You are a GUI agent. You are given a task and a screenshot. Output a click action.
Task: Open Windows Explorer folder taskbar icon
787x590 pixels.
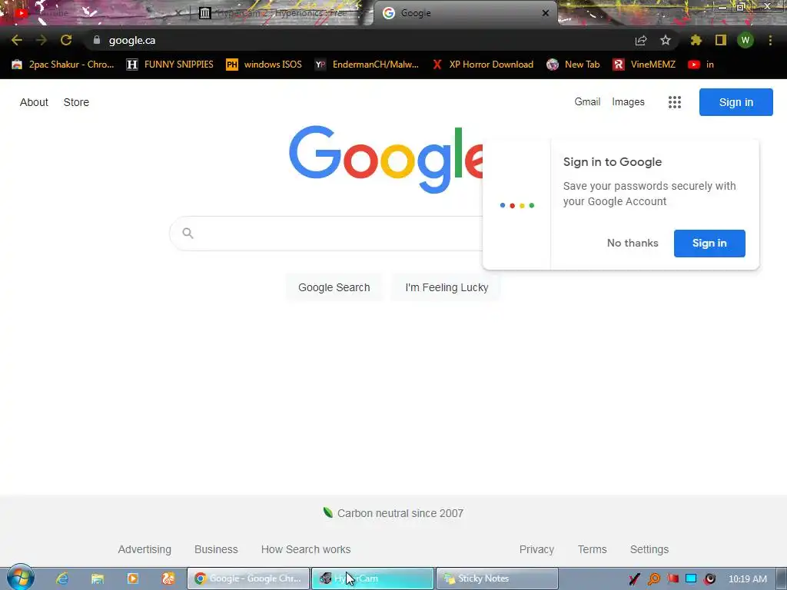pyautogui.click(x=98, y=578)
